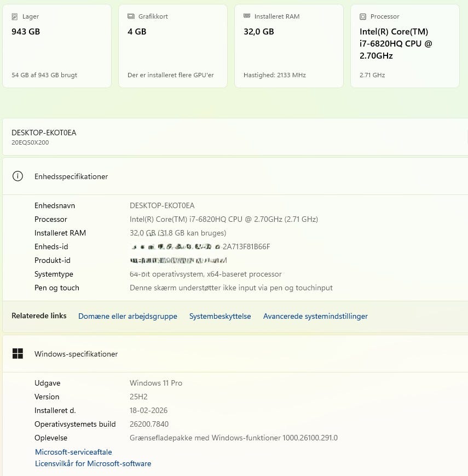Click the DESKTOP-EKOT0EA device name header
The width and height of the screenshot is (468, 476).
44,133
